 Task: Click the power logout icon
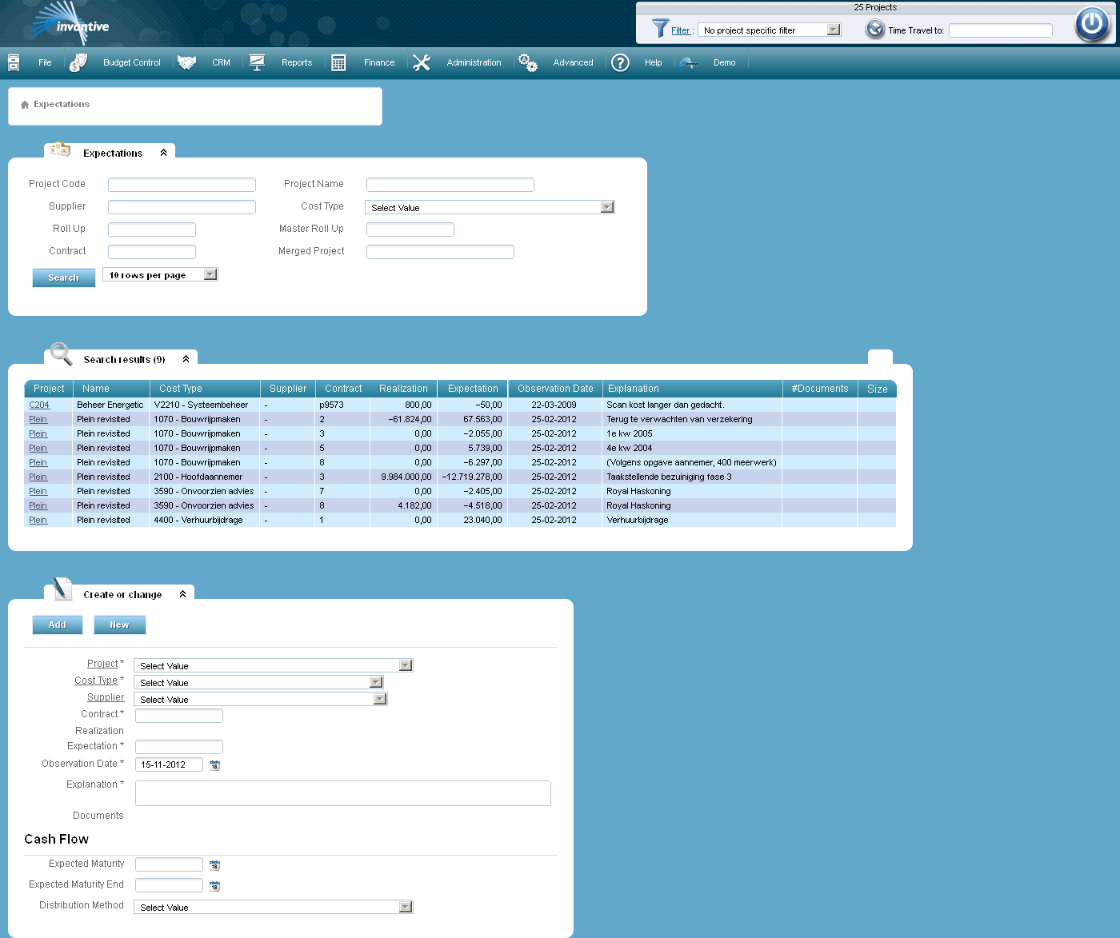click(x=1092, y=24)
